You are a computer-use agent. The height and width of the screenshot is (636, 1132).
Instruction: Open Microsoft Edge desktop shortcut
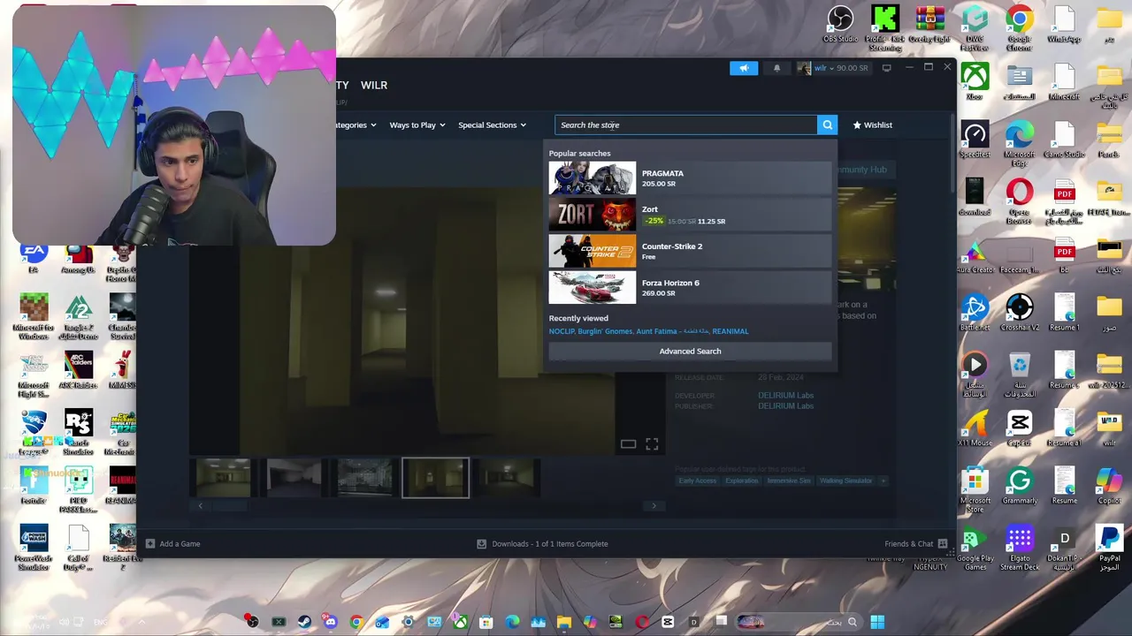coord(1019,143)
